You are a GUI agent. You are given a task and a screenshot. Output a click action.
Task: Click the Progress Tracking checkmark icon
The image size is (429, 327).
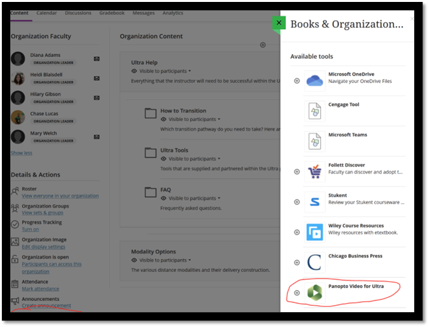point(15,225)
